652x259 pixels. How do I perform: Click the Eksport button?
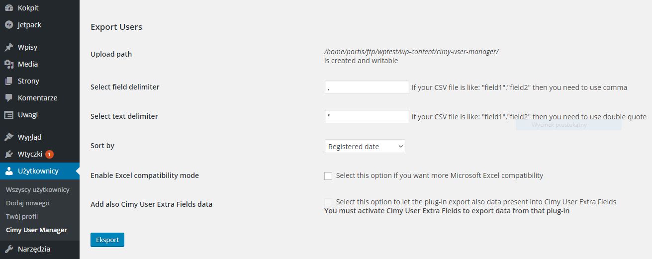[x=107, y=240]
